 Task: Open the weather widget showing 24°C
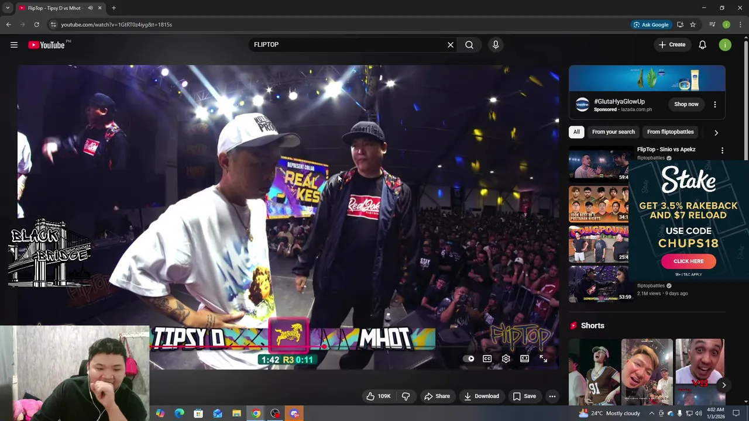pos(609,413)
